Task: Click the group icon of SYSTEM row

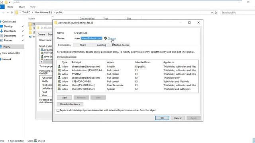Action: [59, 74]
